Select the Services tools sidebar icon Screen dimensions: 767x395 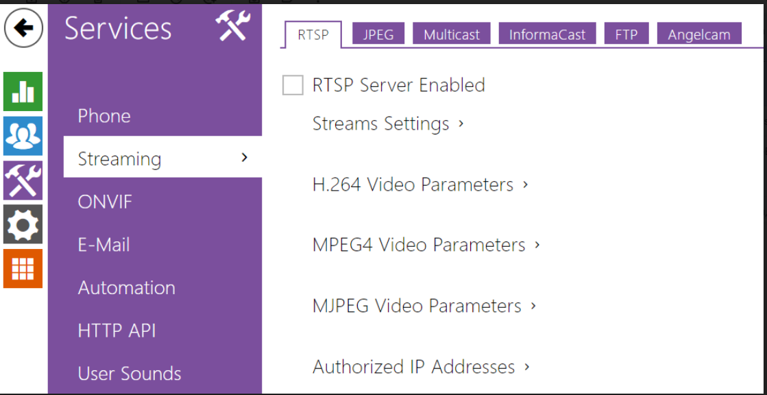point(23,180)
